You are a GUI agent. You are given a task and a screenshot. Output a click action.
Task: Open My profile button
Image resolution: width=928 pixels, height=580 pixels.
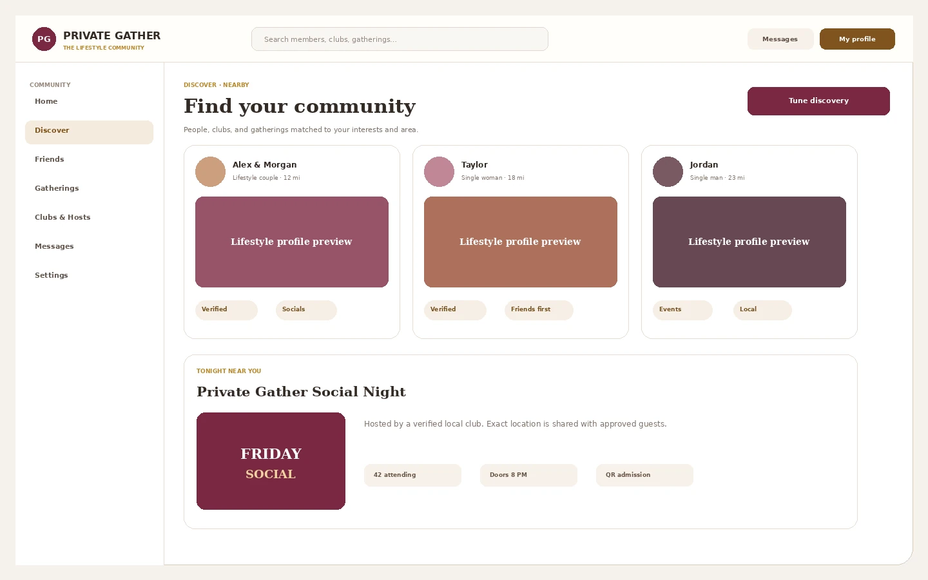pos(857,39)
